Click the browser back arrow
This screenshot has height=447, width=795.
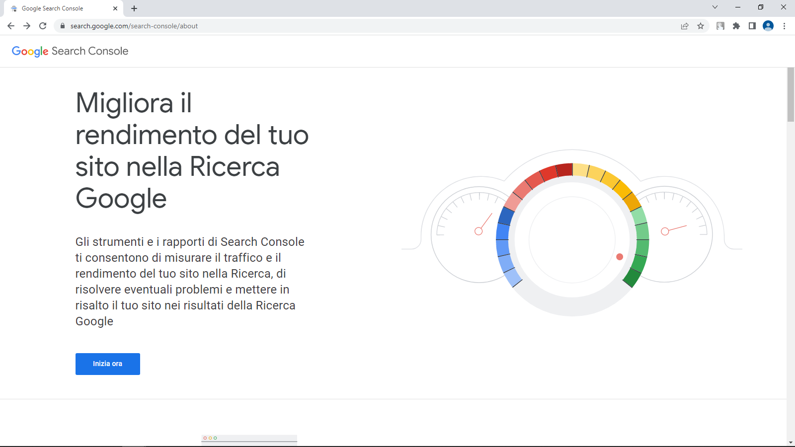[11, 26]
